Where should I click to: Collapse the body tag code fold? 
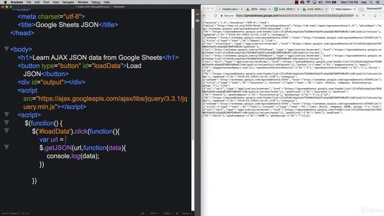coord(7,49)
